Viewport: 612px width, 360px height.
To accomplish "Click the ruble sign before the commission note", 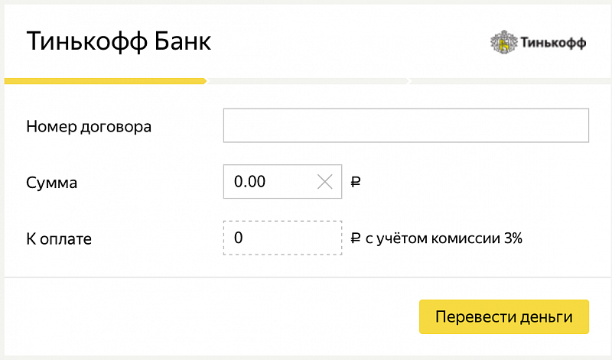I will pos(355,238).
